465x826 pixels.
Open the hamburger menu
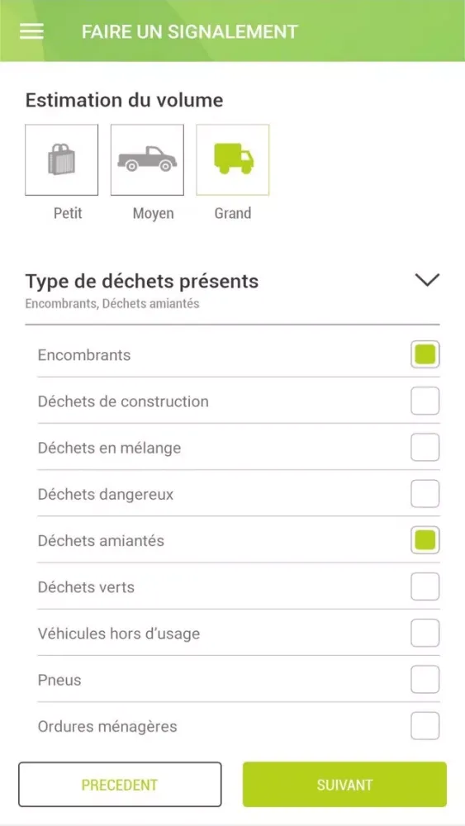(x=31, y=31)
